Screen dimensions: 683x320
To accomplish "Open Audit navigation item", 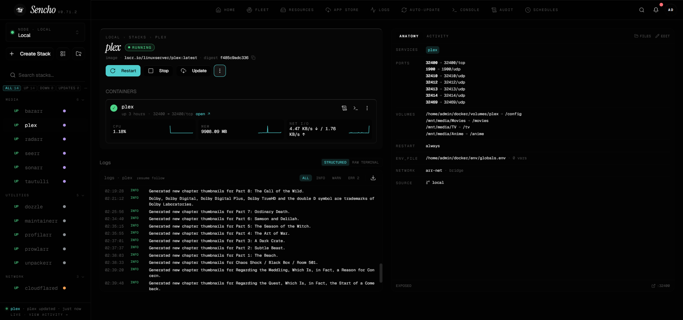I will click(x=502, y=10).
